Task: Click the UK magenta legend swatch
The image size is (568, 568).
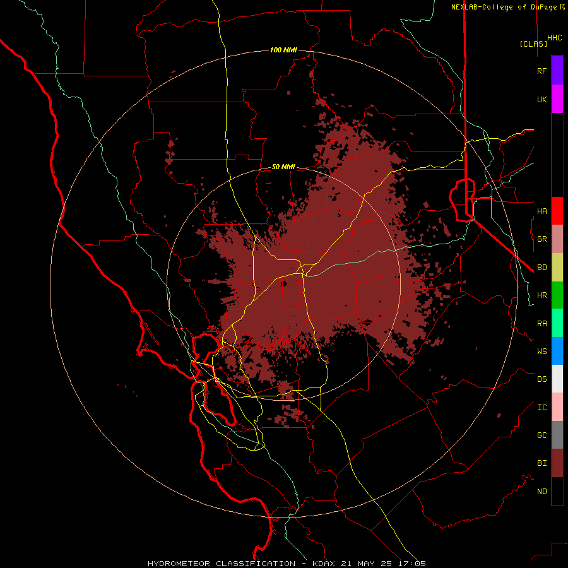Action: click(557, 99)
